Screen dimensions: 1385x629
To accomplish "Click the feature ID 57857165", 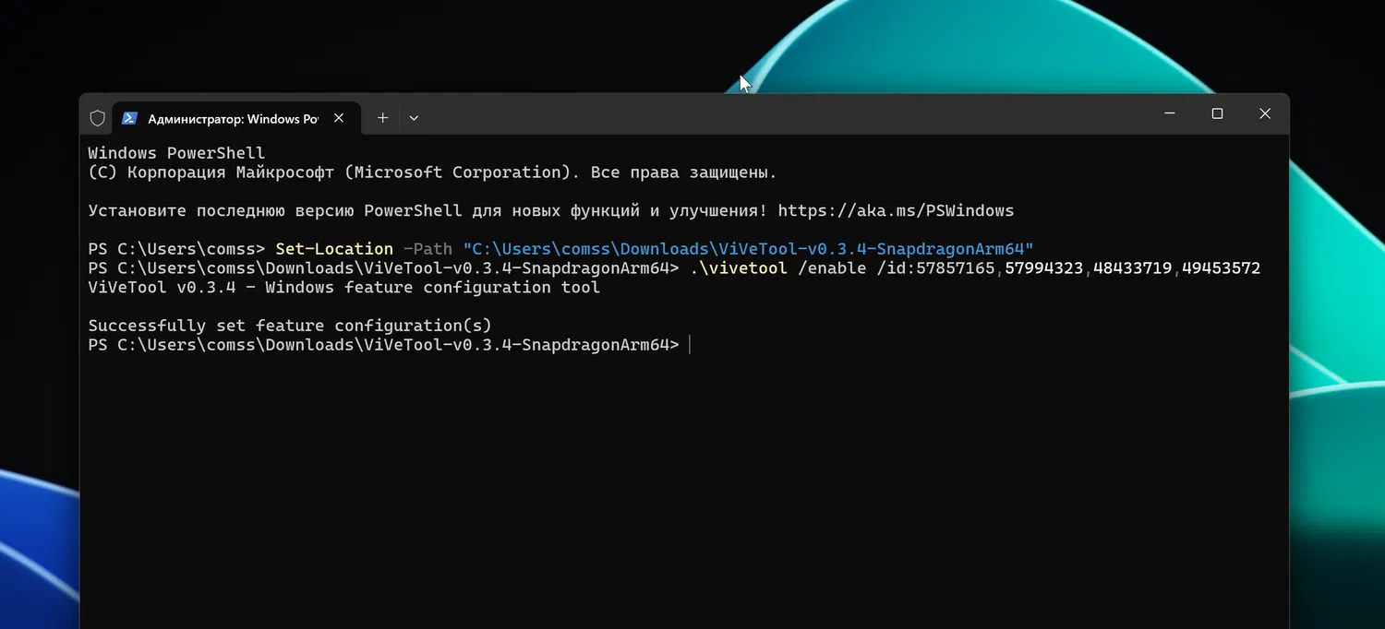I will pyautogui.click(x=955, y=268).
